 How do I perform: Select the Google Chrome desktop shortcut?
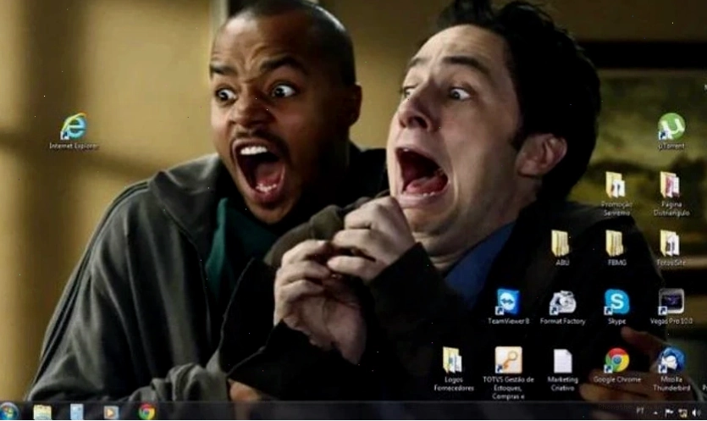(x=616, y=365)
